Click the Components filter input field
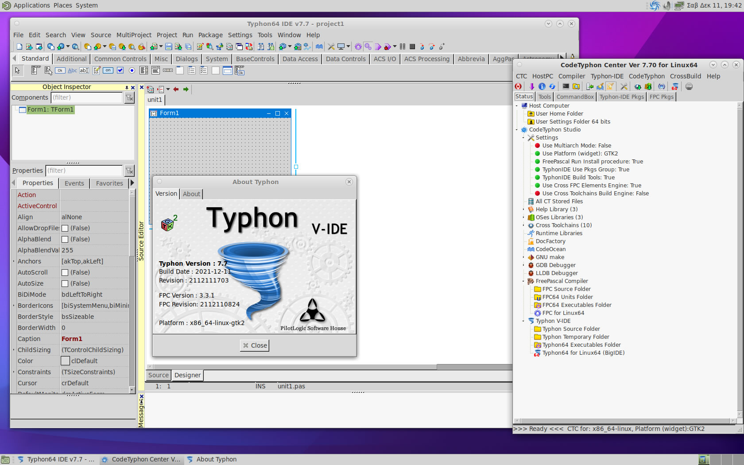This screenshot has height=465, width=744. click(x=87, y=97)
